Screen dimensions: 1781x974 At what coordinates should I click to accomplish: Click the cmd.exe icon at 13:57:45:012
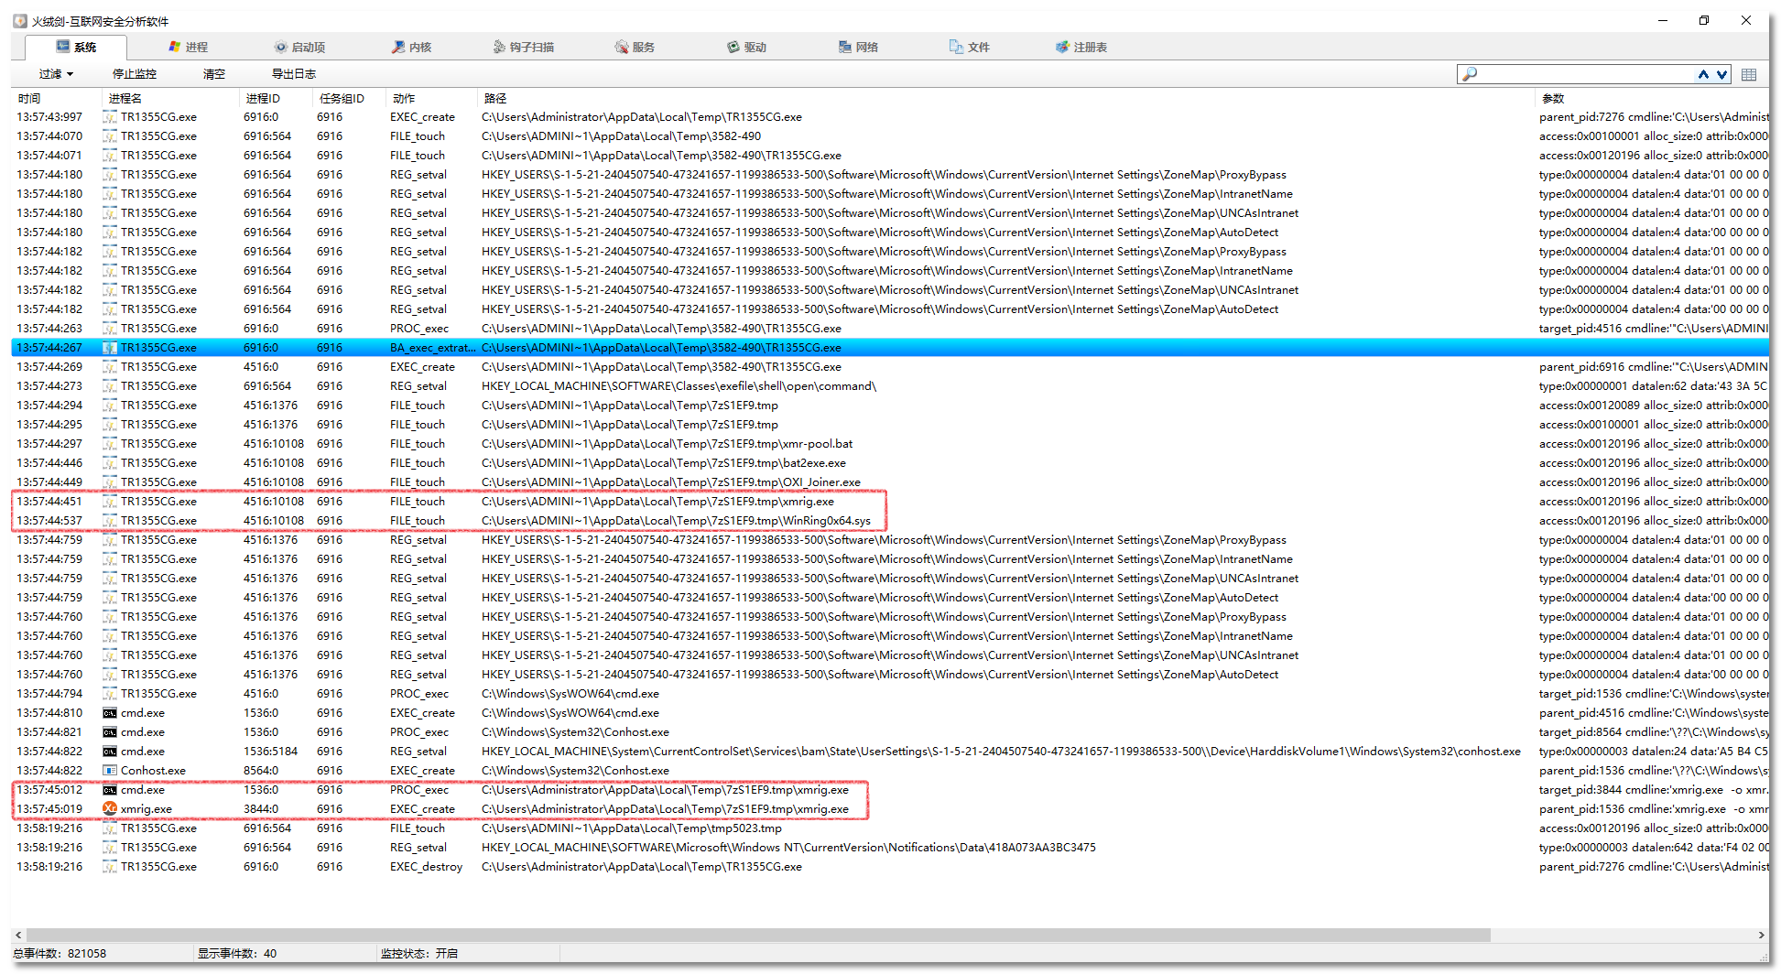(x=110, y=789)
